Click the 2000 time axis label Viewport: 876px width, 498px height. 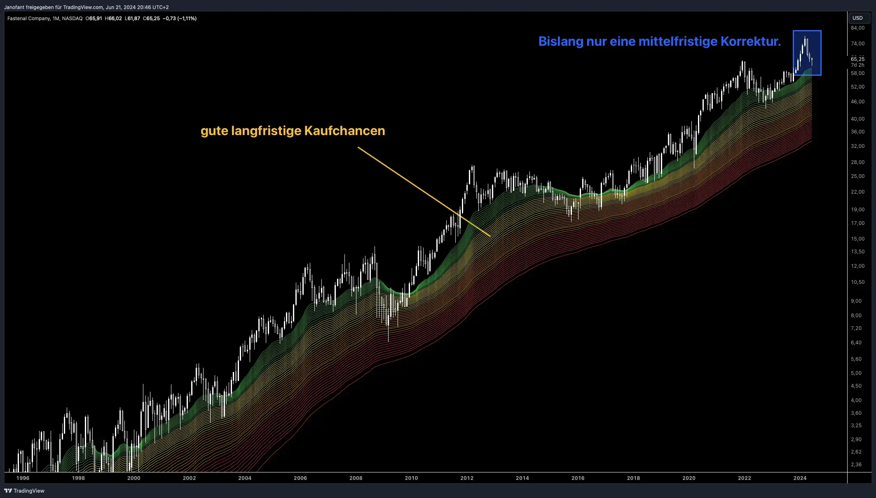(134, 478)
